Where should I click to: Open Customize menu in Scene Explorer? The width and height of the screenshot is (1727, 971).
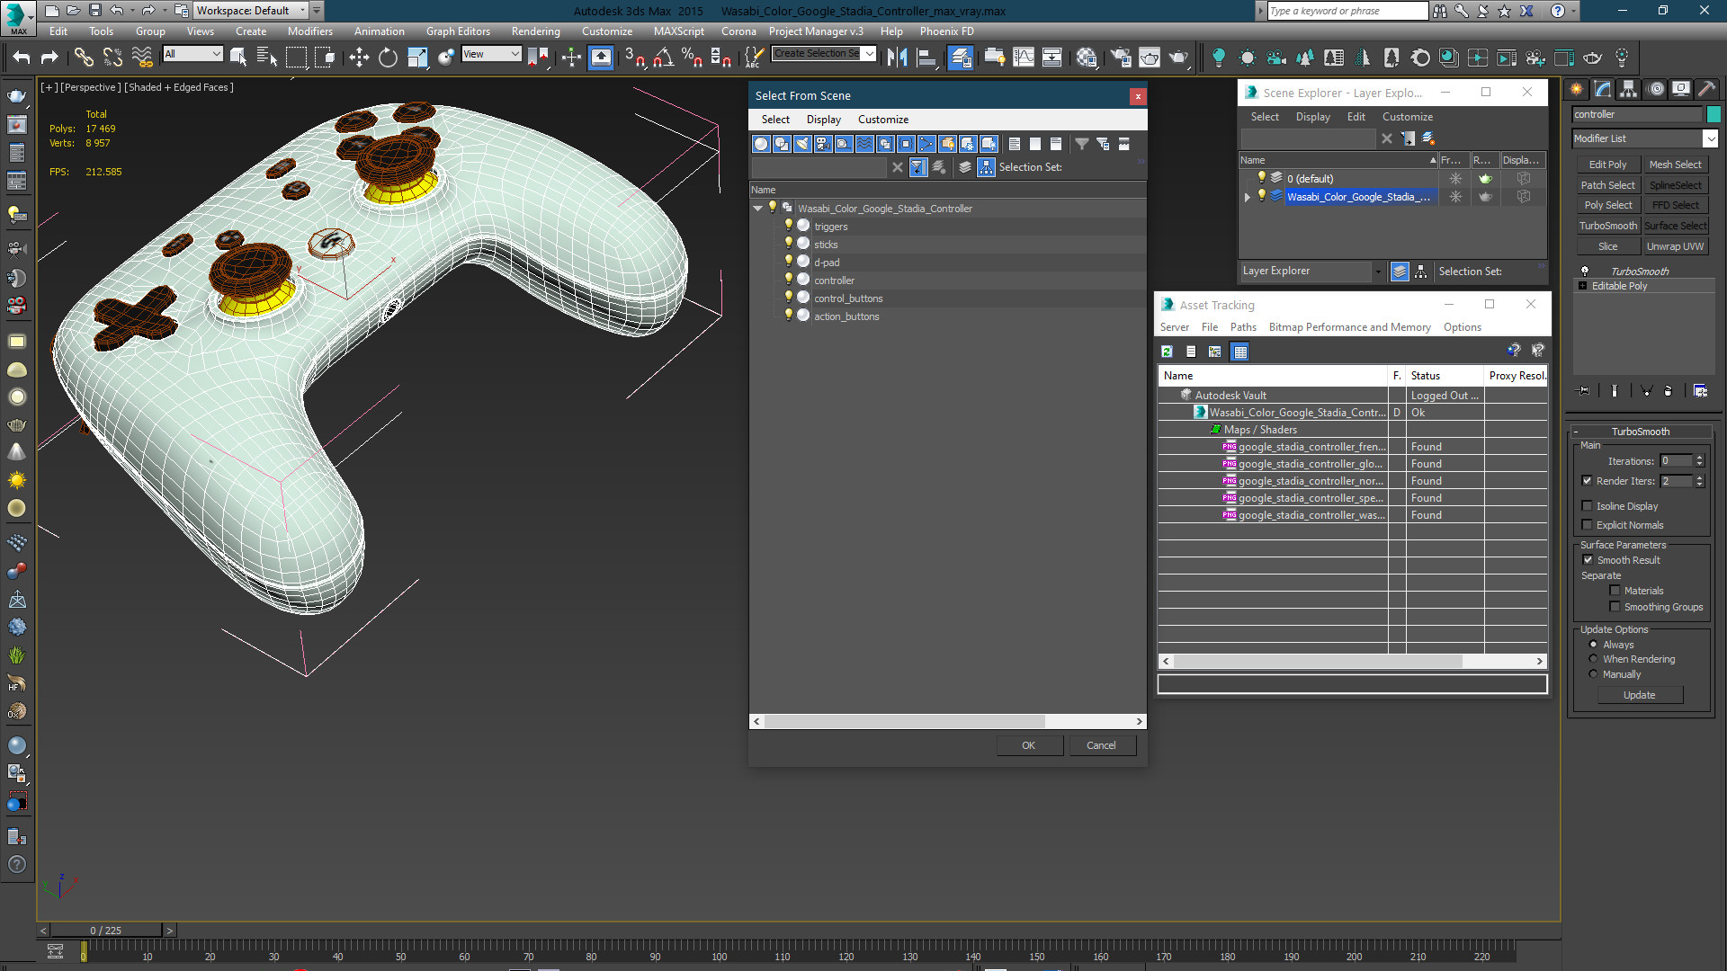coord(1407,117)
